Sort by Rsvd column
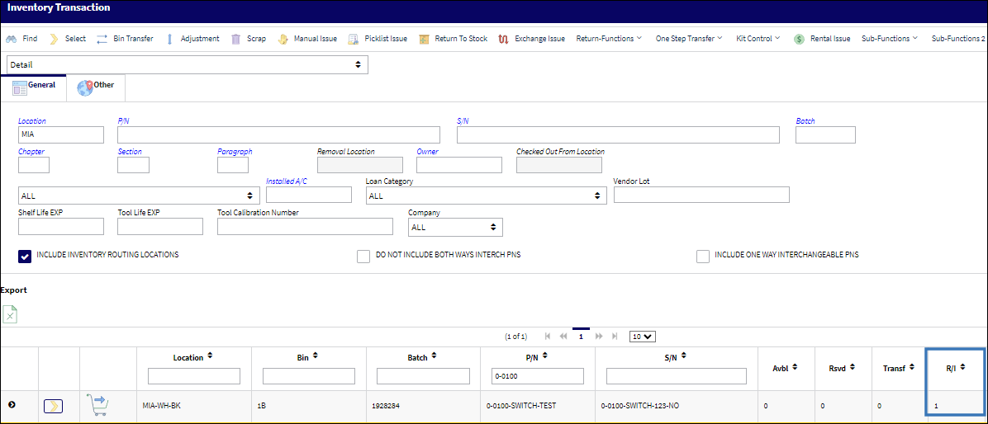988x424 pixels. [851, 366]
